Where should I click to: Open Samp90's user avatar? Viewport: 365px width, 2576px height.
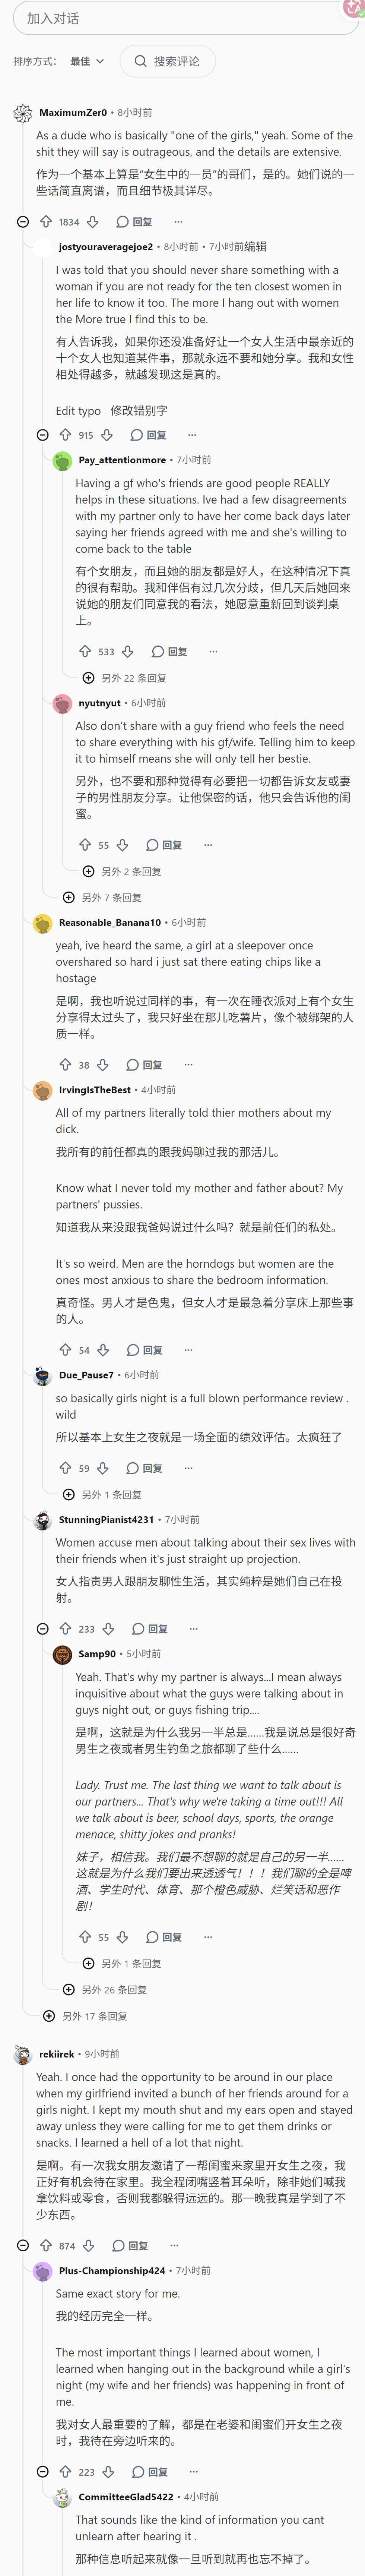[62, 1654]
